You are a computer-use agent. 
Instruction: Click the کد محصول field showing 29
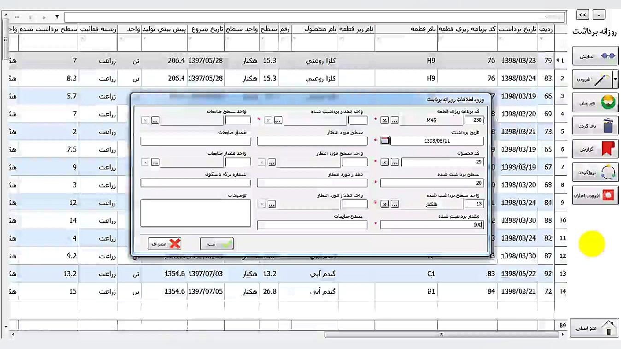442,162
